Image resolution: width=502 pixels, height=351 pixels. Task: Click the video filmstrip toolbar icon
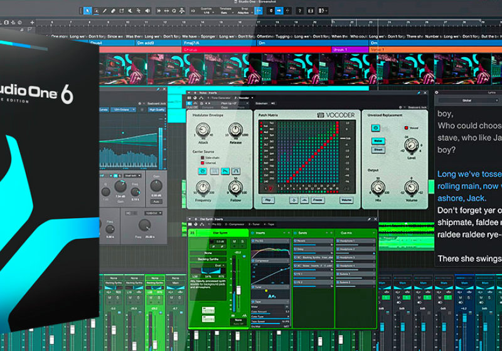point(310,11)
